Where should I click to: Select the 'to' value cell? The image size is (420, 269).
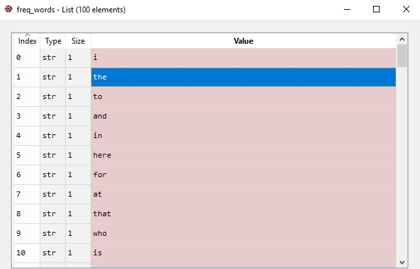pyautogui.click(x=244, y=96)
